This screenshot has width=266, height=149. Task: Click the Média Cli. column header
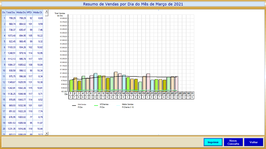[38, 12]
